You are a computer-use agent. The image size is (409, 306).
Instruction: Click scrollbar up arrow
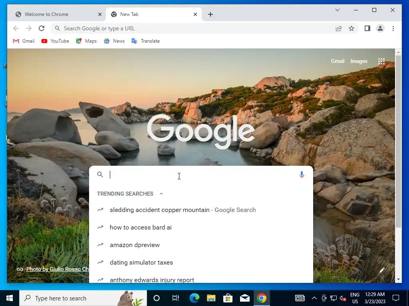pyautogui.click(x=398, y=52)
